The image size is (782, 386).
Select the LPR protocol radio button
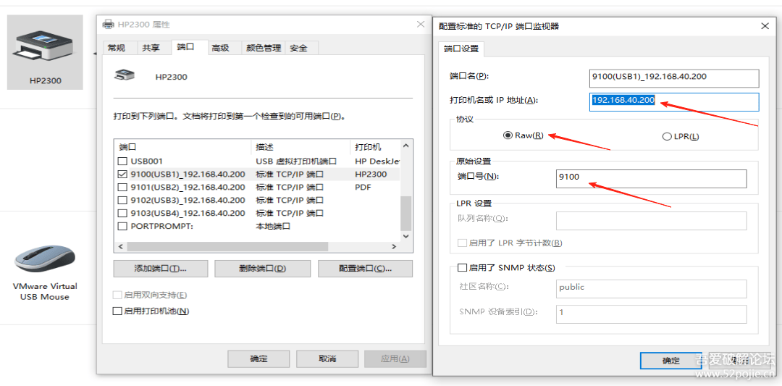[x=667, y=136]
